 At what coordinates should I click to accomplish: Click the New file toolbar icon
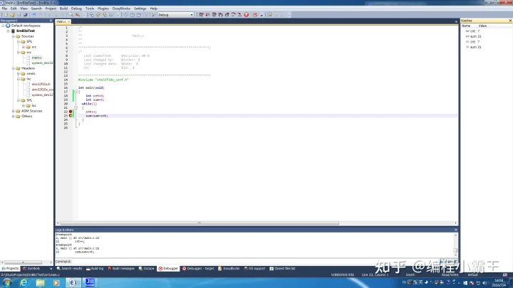point(6,15)
